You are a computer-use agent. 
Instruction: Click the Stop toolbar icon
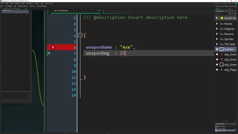[24, 6]
